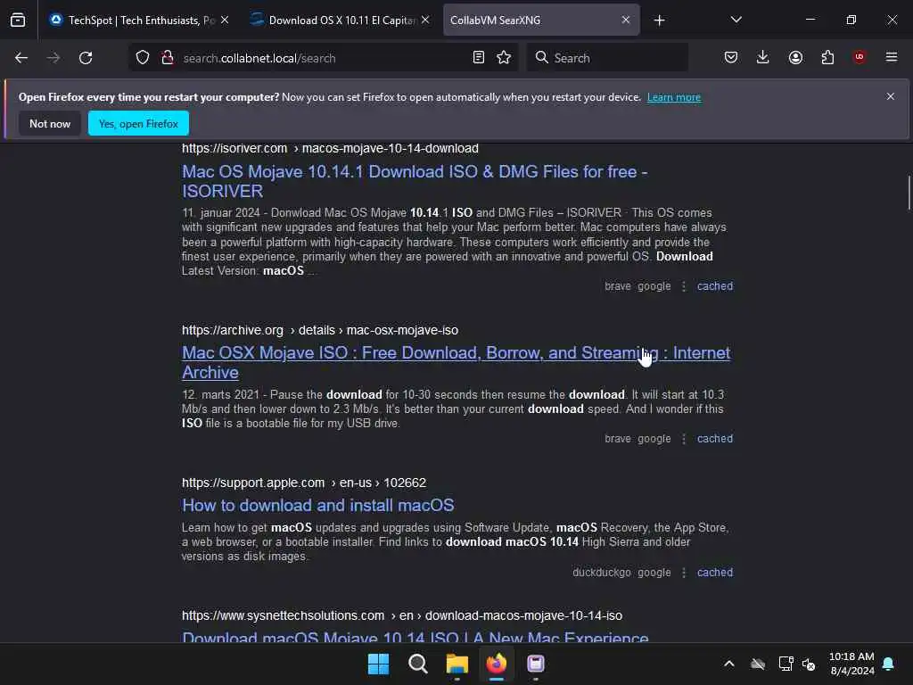Image resolution: width=913 pixels, height=685 pixels.
Task: Open the clock showing 10:18 AM
Action: click(x=851, y=664)
